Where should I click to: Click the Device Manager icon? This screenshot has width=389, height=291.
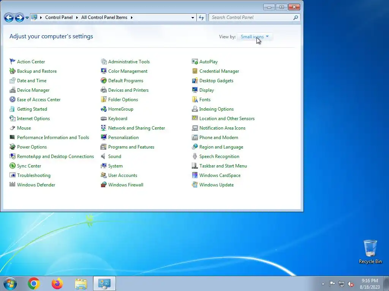coord(13,90)
